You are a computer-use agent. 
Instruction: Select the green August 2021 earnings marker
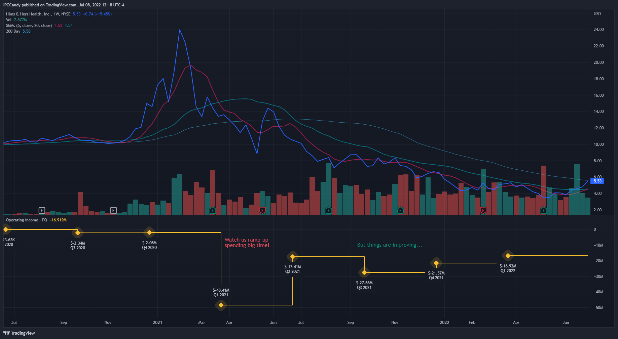329,211
